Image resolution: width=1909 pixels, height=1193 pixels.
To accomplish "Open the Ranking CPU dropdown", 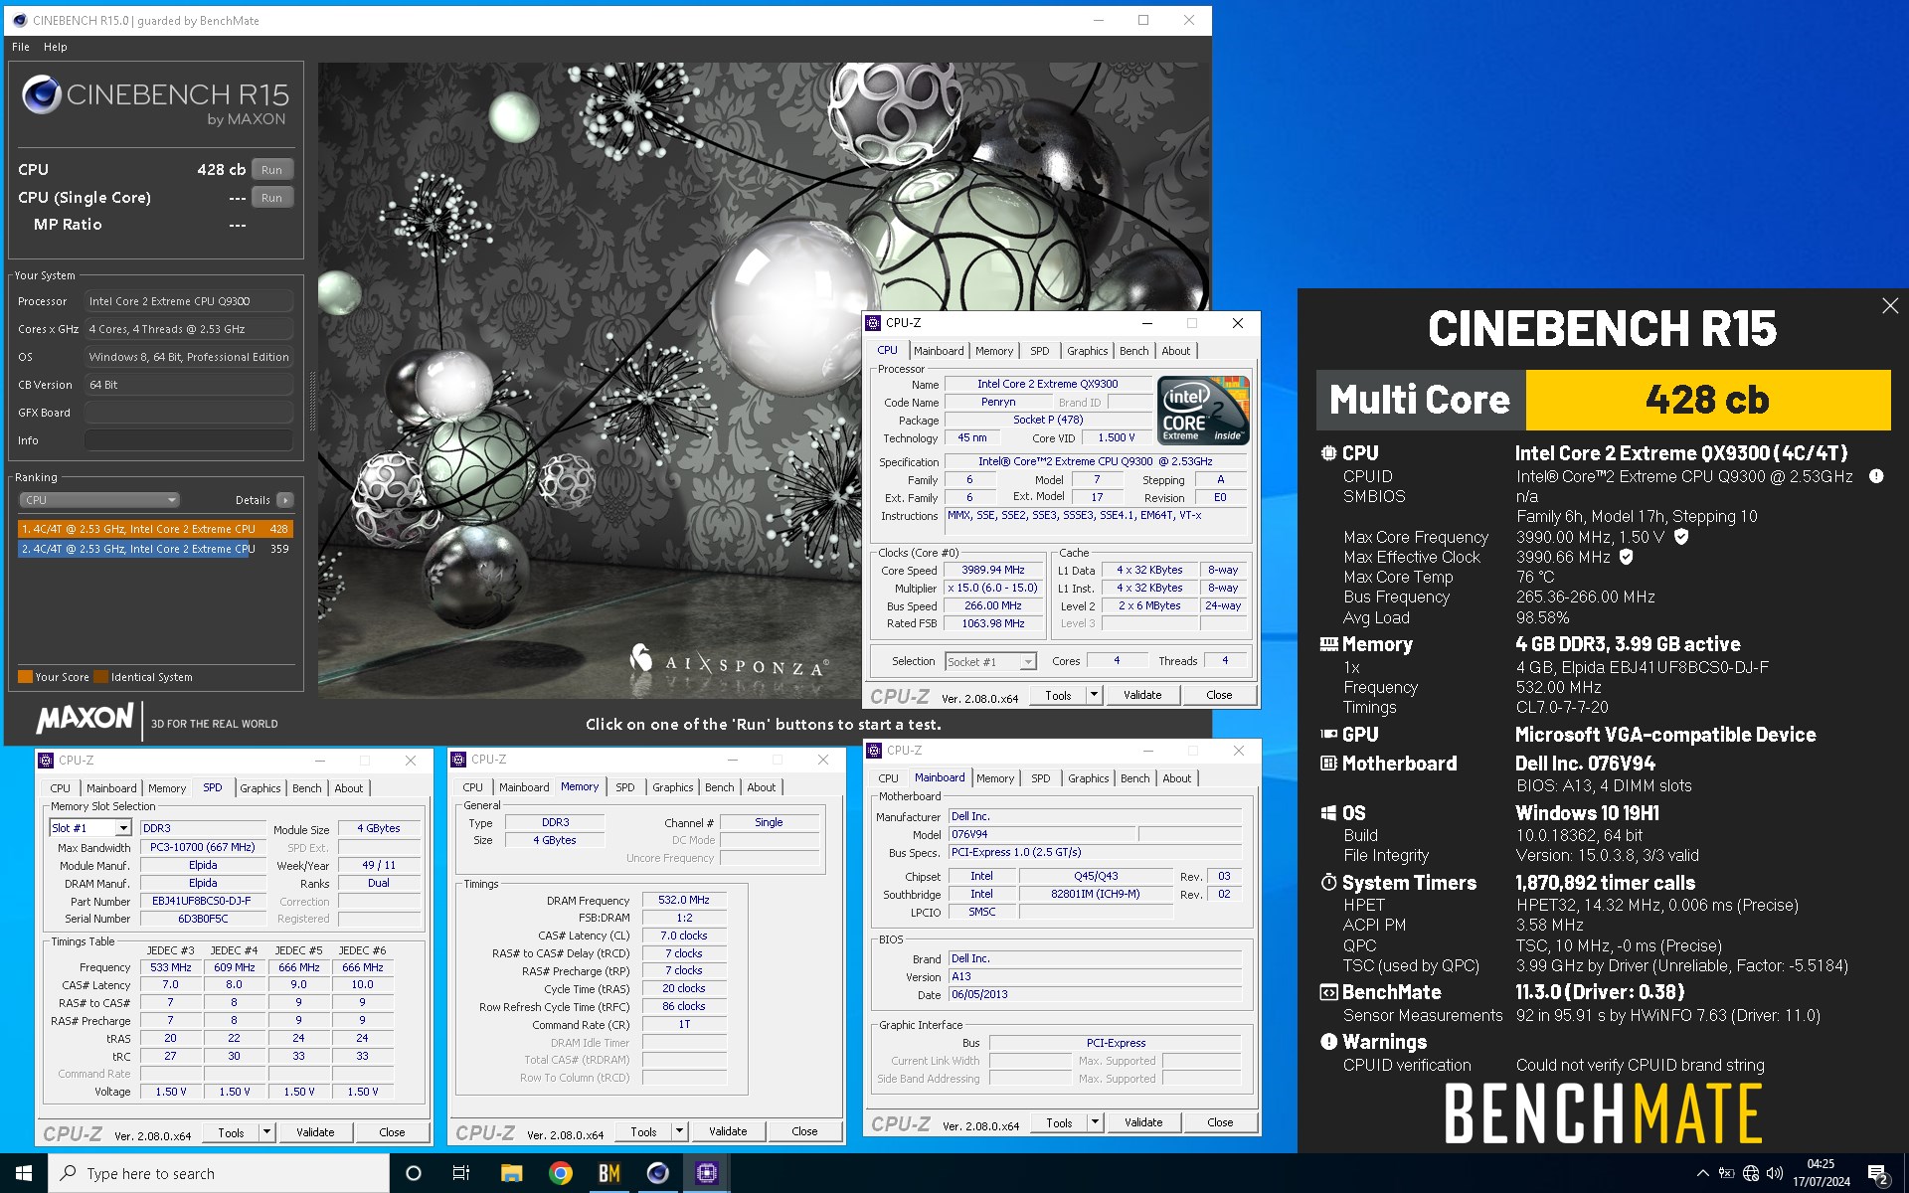I will pyautogui.click(x=98, y=500).
